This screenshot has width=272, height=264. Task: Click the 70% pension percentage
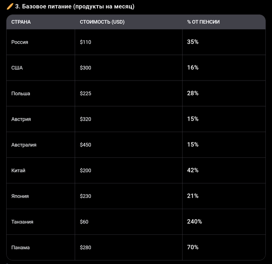point(193,247)
